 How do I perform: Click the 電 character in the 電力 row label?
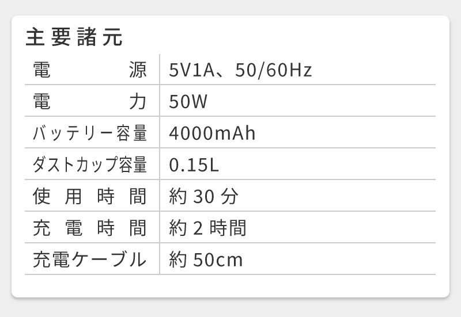tap(41, 102)
